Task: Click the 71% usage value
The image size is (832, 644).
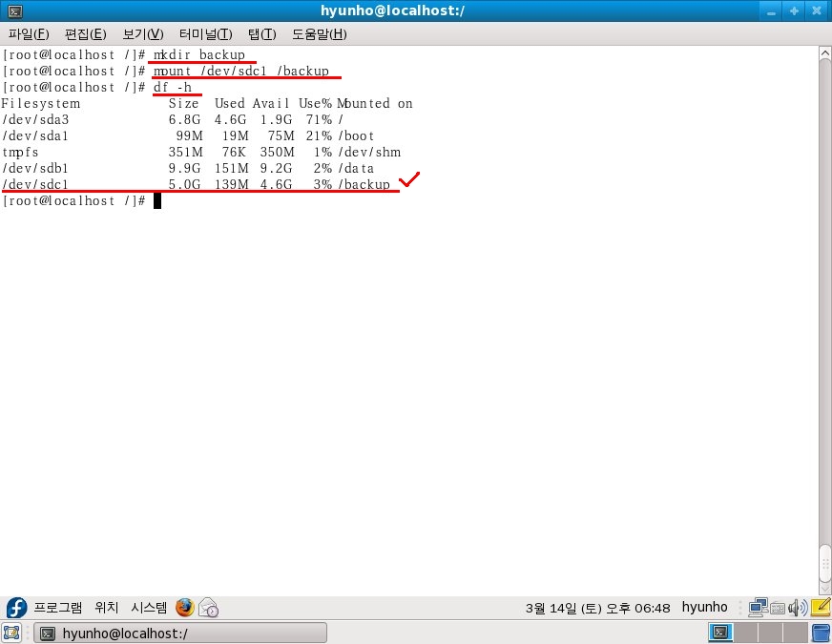Action: click(319, 119)
